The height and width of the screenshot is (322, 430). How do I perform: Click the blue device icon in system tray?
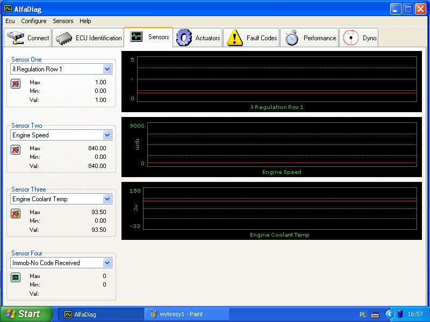(400, 313)
